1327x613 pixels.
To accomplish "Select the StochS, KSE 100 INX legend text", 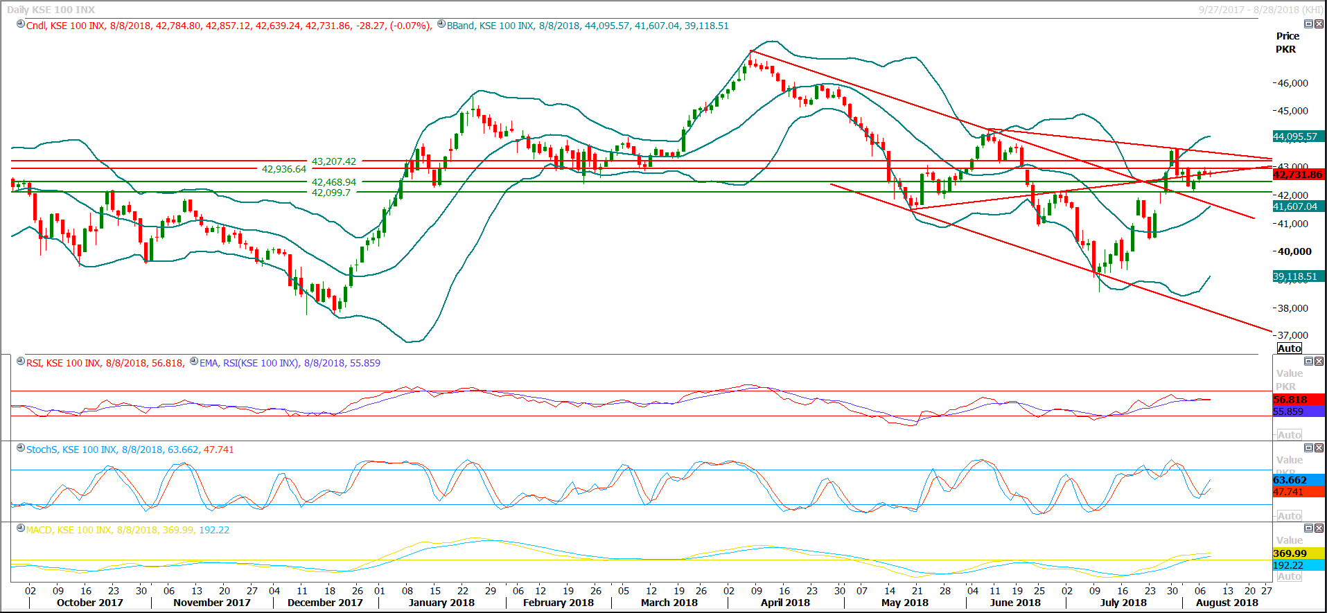I will 130,450.
